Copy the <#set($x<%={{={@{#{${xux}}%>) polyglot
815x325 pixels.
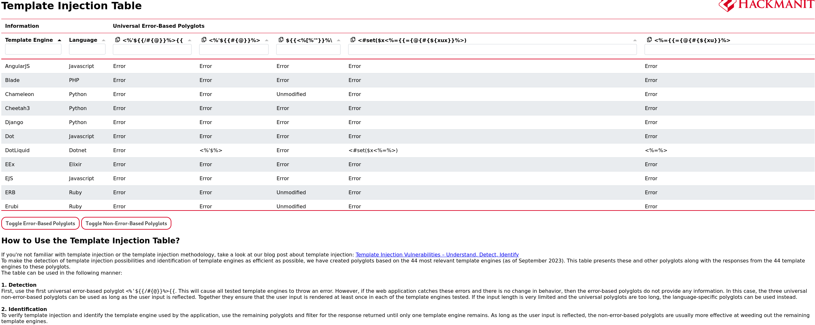coord(353,40)
